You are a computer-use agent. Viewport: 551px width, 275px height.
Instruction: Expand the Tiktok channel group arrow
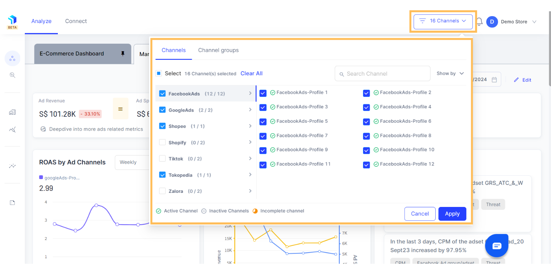[x=250, y=158]
